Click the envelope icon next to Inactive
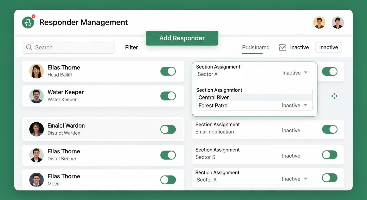This screenshot has height=200, width=367. coord(283,47)
